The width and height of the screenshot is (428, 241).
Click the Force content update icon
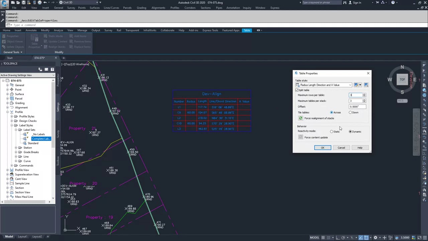click(x=301, y=137)
